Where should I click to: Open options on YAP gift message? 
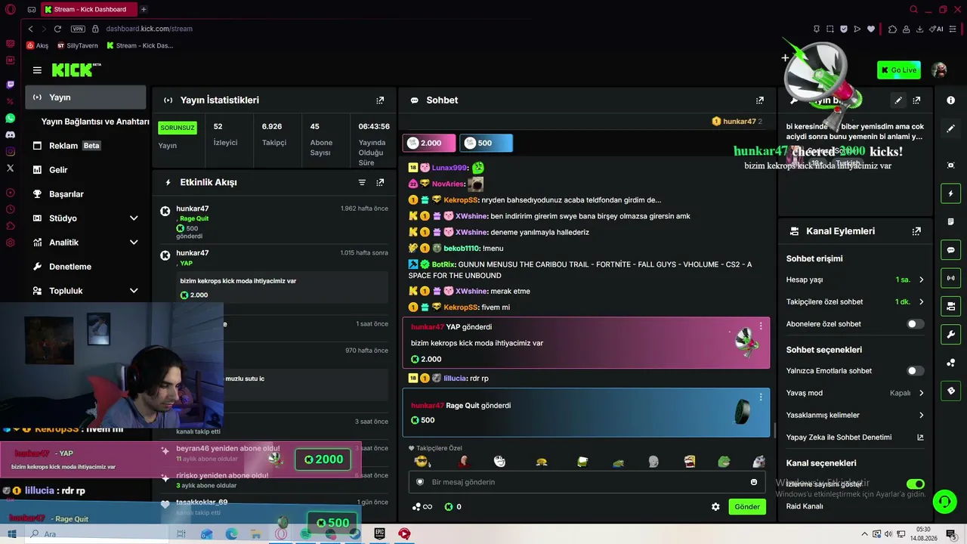761,326
